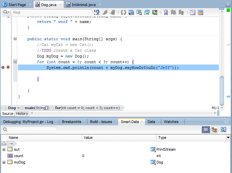Focus the Find text field

(52, 13)
